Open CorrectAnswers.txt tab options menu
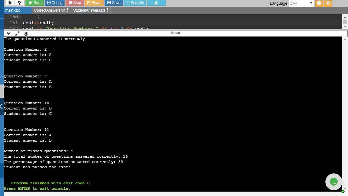 (x=68, y=10)
